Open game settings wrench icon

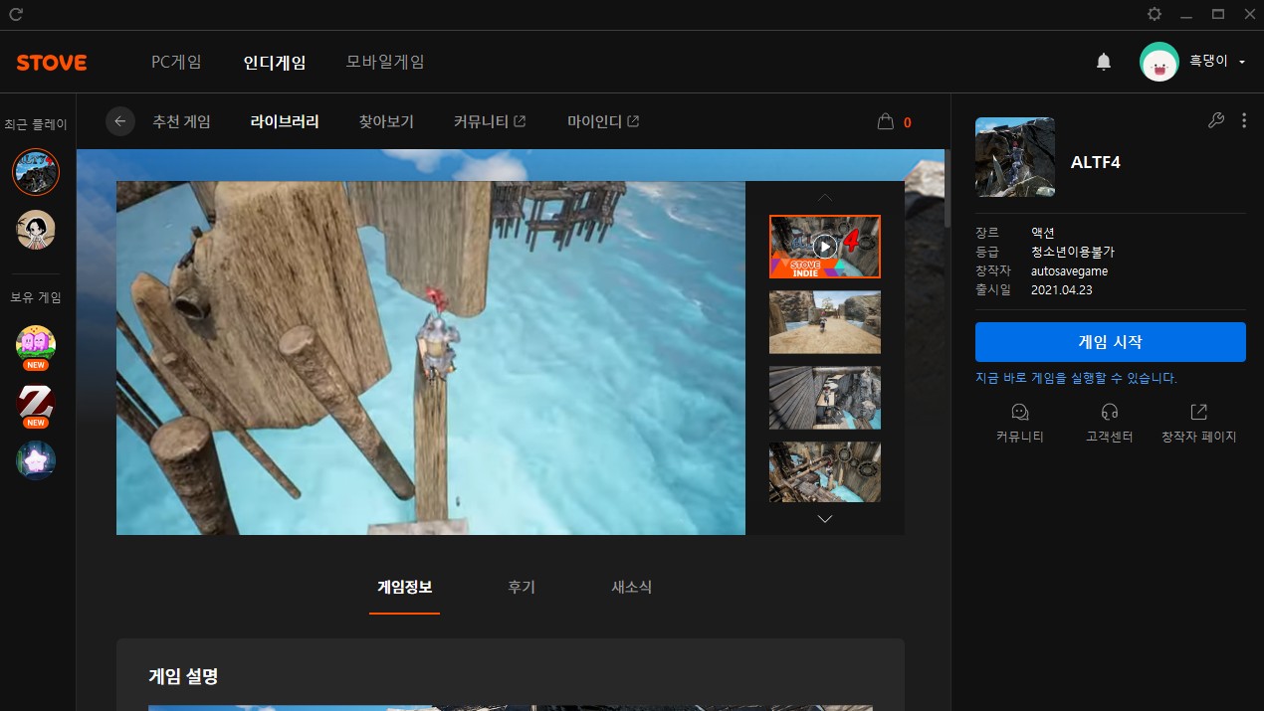click(1215, 120)
